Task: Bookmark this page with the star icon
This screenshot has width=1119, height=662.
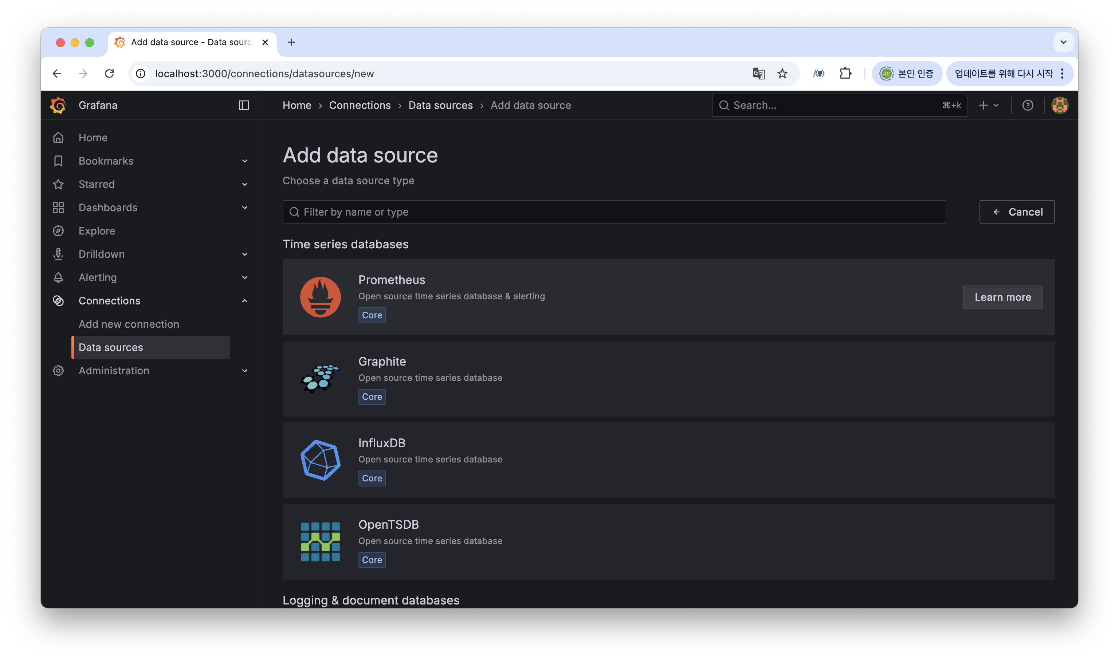Action: pos(782,74)
